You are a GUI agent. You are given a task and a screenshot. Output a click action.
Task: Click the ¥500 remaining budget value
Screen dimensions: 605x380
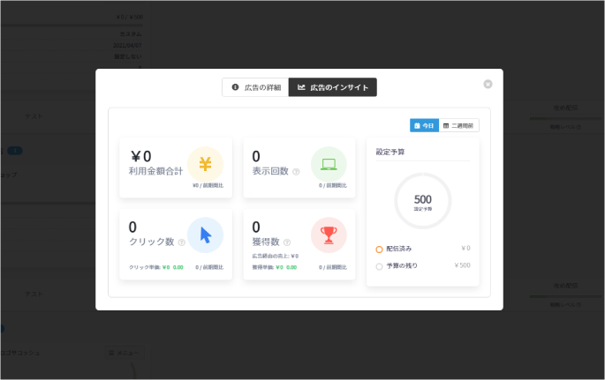[x=462, y=265]
